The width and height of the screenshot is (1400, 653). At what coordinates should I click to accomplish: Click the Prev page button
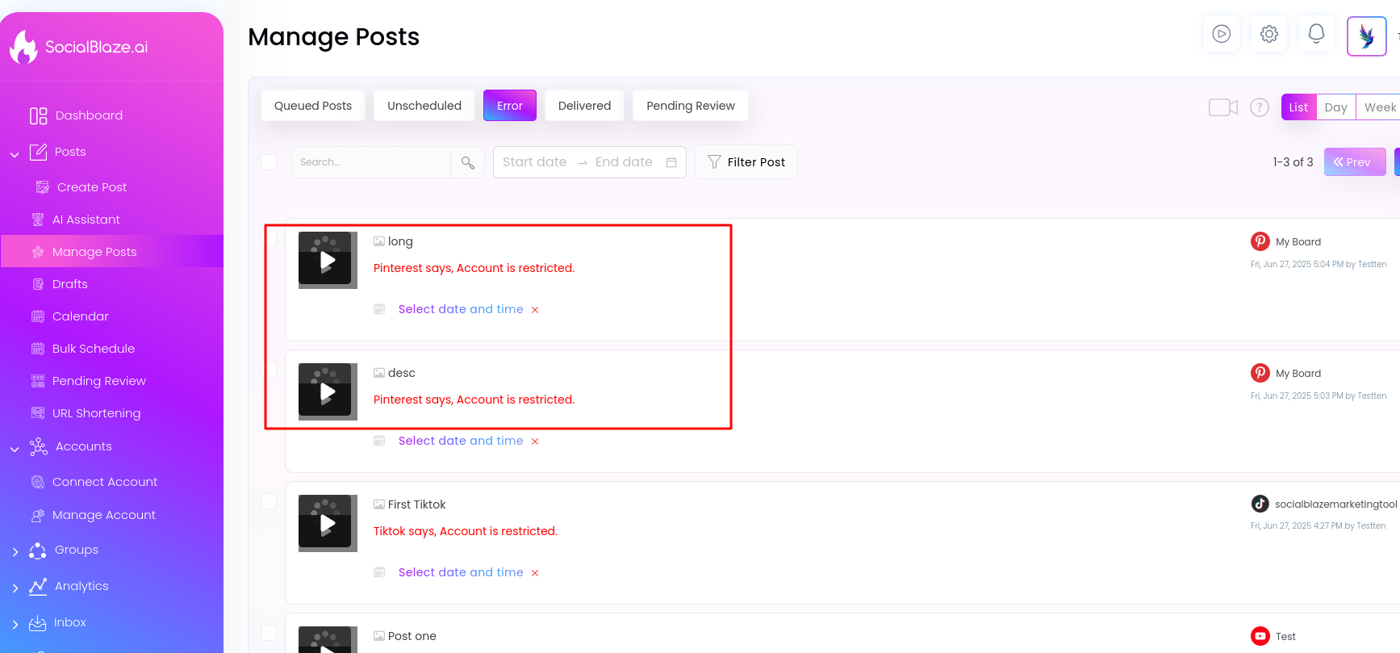[x=1355, y=162]
